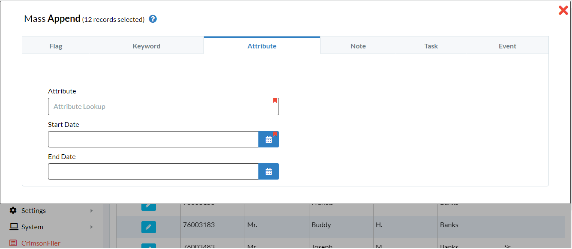
Task: Click the System laptop icon
Action: [x=14, y=227]
